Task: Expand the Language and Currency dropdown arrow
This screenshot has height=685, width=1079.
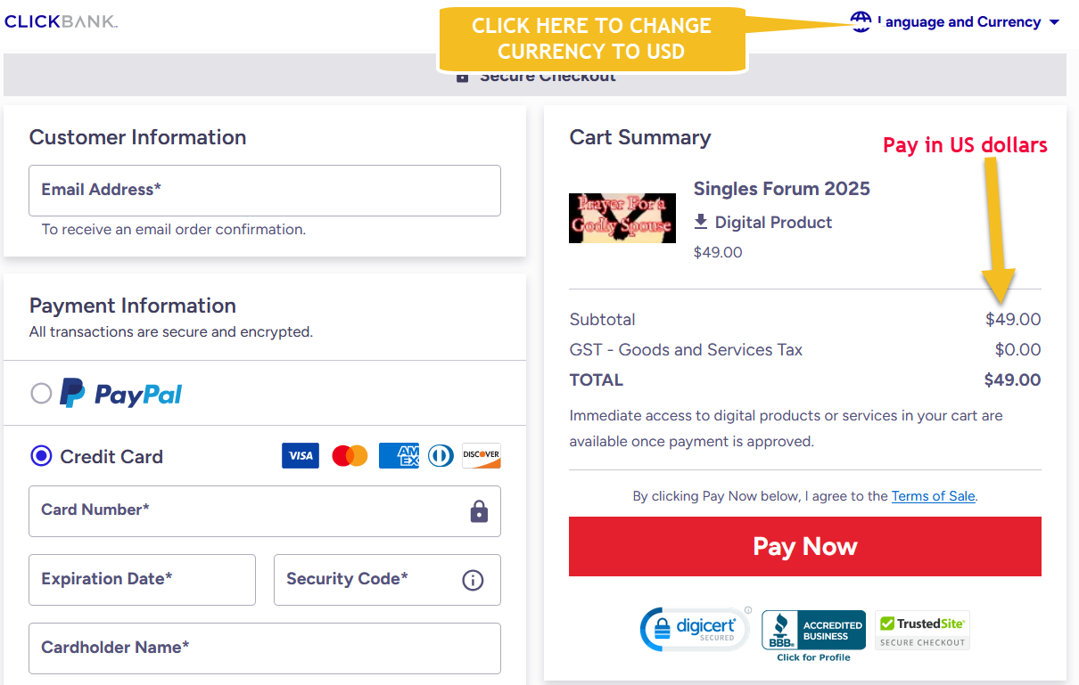Action: coord(1055,22)
